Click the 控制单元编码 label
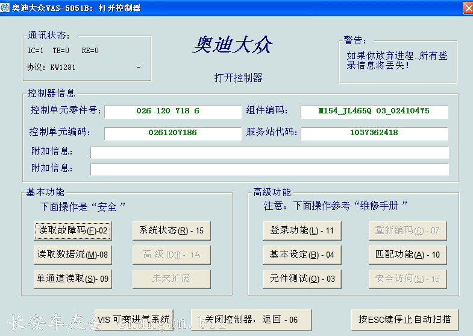This screenshot has height=336, width=473. click(x=60, y=132)
